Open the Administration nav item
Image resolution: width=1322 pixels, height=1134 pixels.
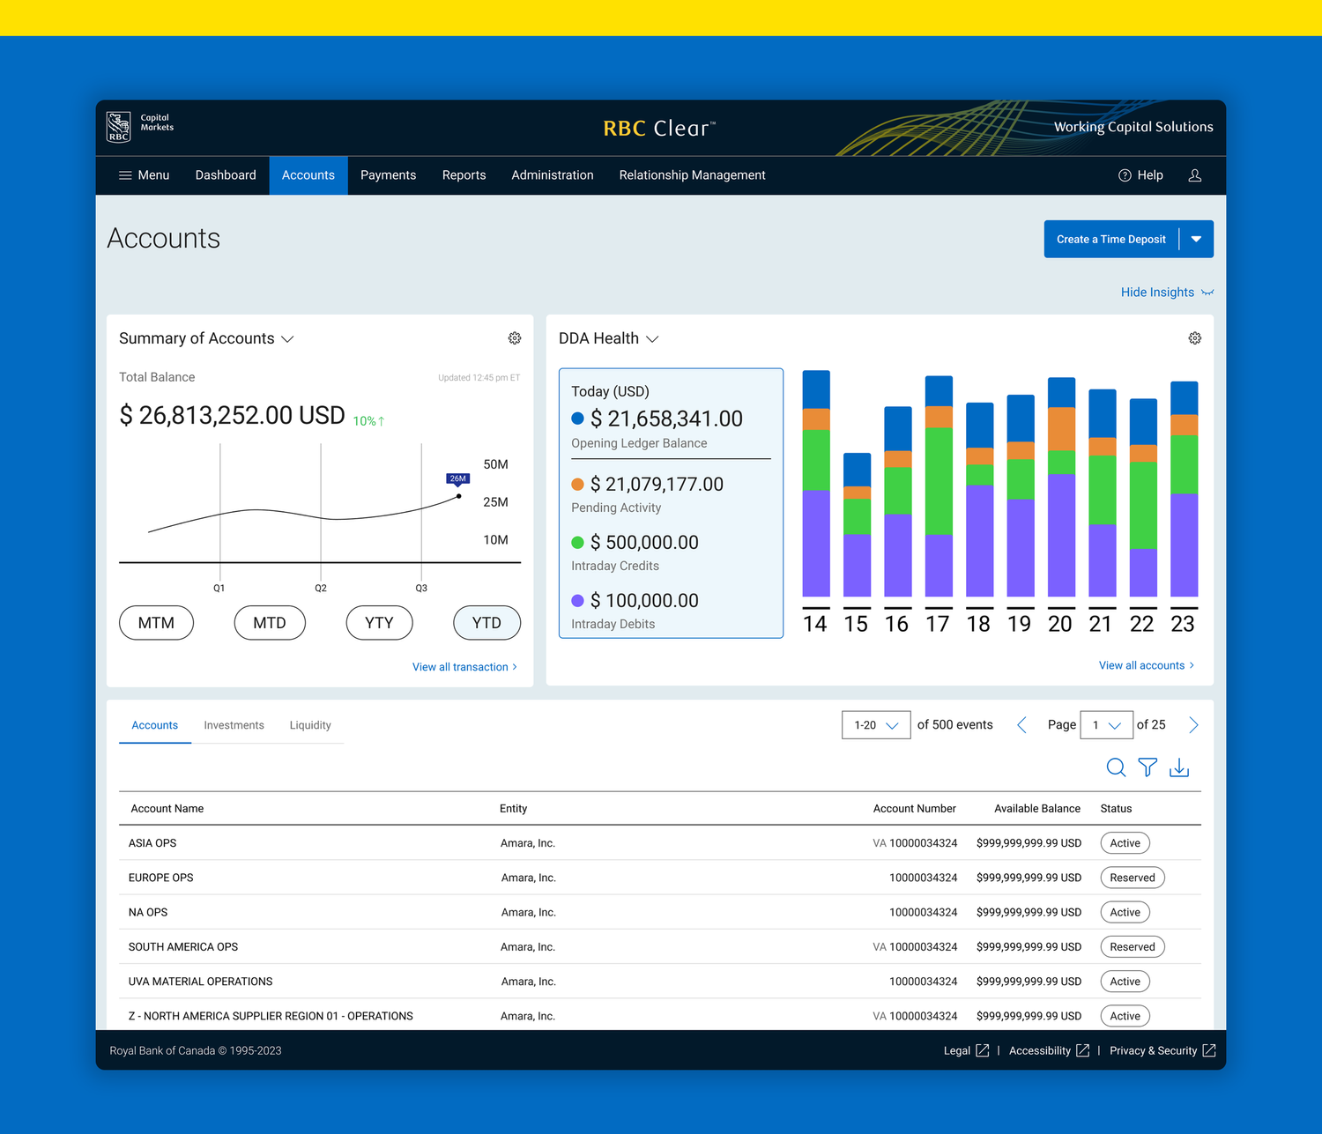tap(553, 175)
